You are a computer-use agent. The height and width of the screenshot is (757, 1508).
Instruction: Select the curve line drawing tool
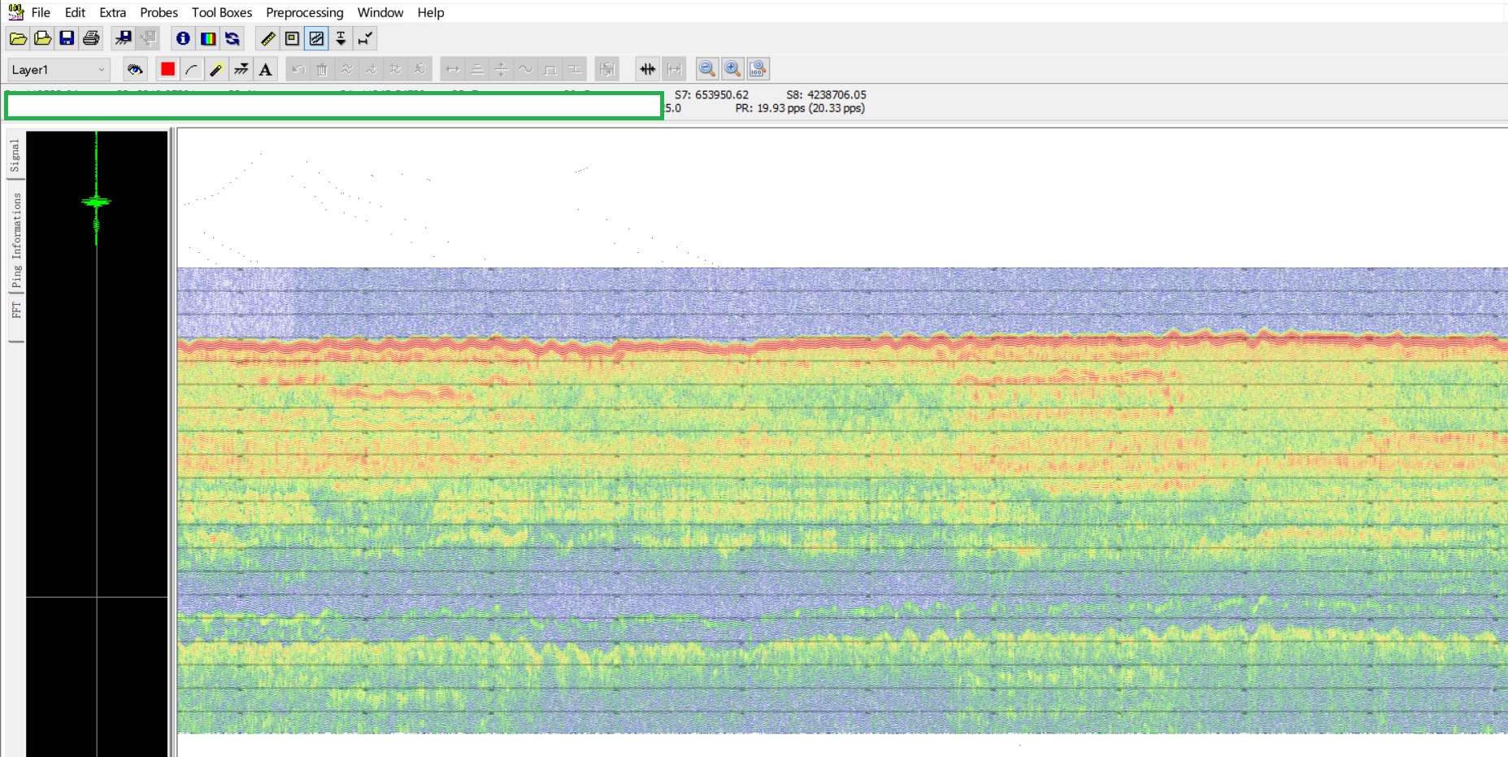tap(192, 69)
